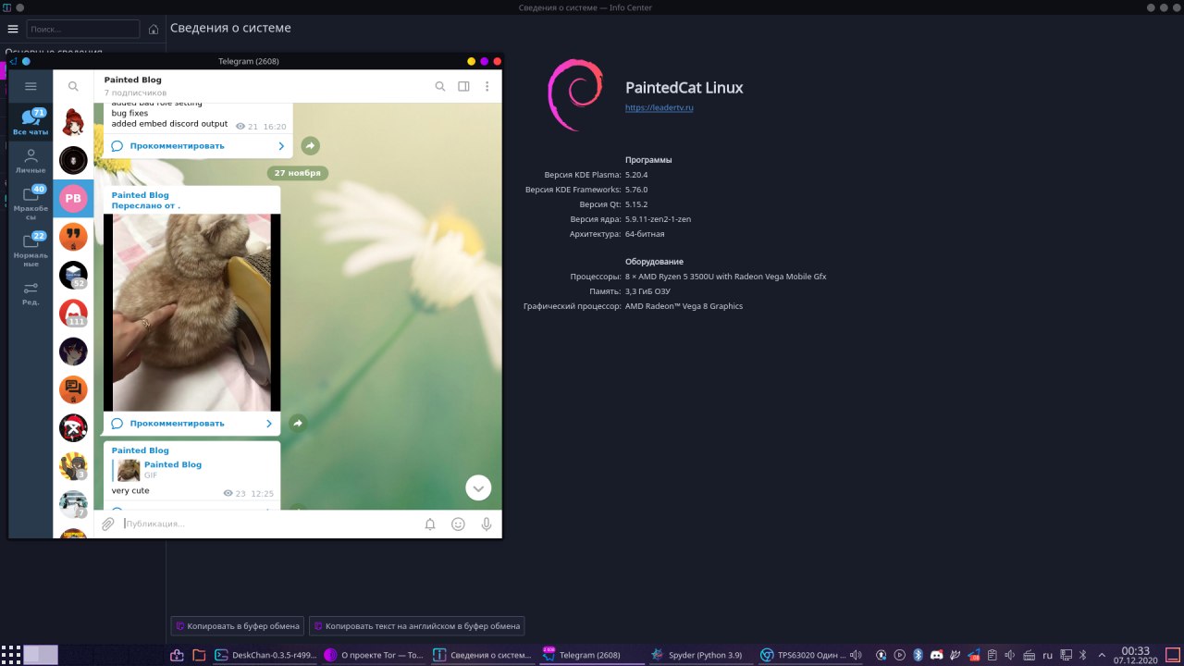Viewport: 1184px width, 666px height.
Task: Go to Info Center home page
Action: coord(154,29)
